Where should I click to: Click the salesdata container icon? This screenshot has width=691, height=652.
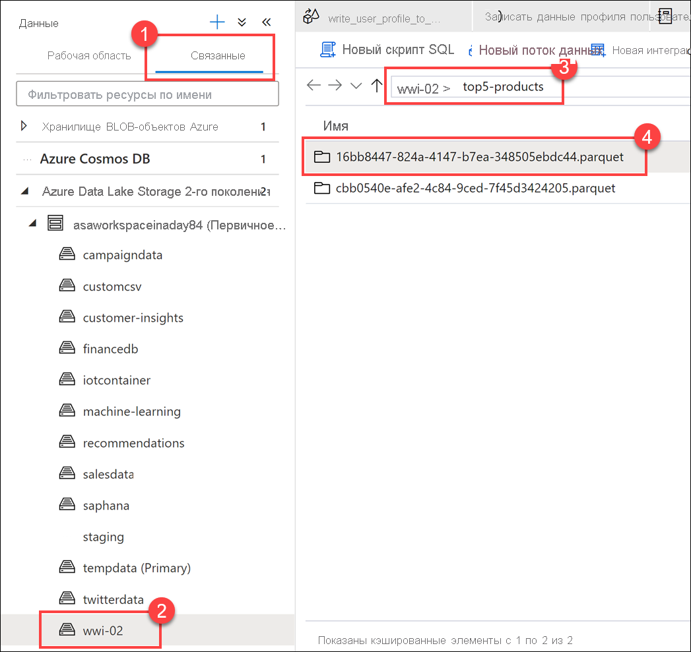coord(67,473)
